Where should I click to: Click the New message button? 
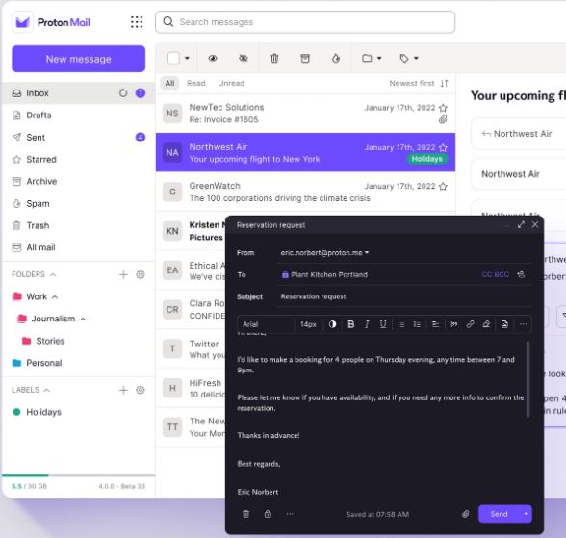(78, 59)
